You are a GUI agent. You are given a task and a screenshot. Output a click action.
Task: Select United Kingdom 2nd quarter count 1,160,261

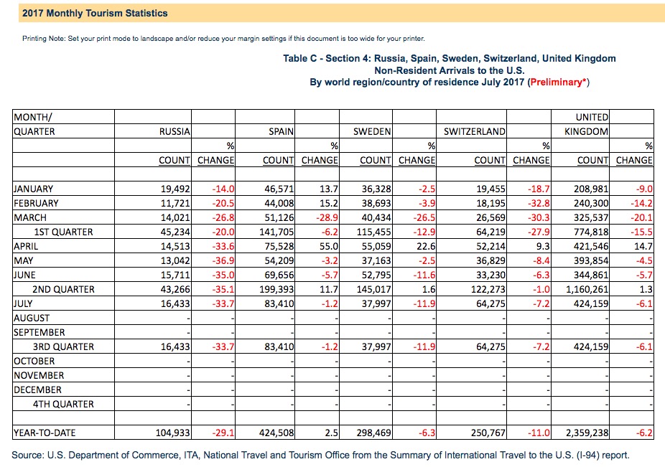(x=587, y=289)
